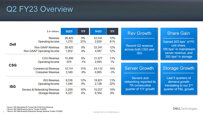203x114 pixels.
Task: Click the '$ in millions' label
Action: coord(53,31)
